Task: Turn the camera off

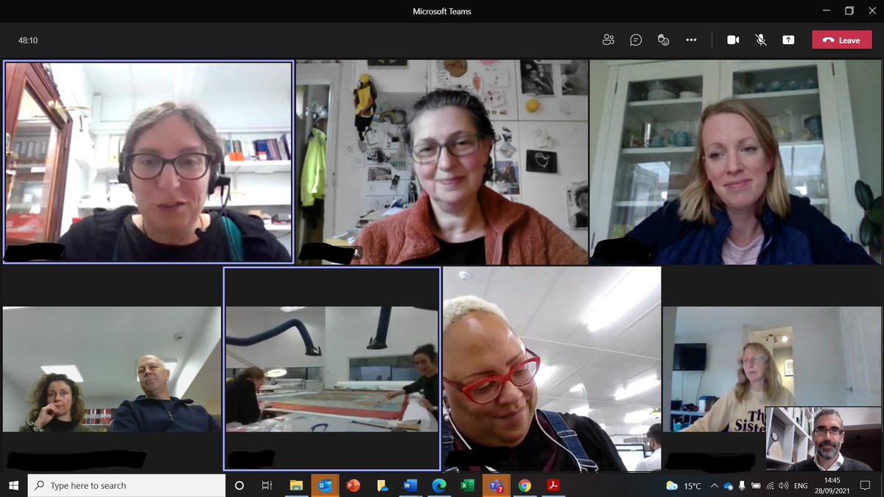Action: point(733,40)
